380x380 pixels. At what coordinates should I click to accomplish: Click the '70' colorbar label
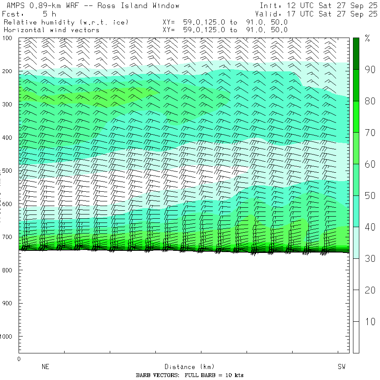pos(370,133)
